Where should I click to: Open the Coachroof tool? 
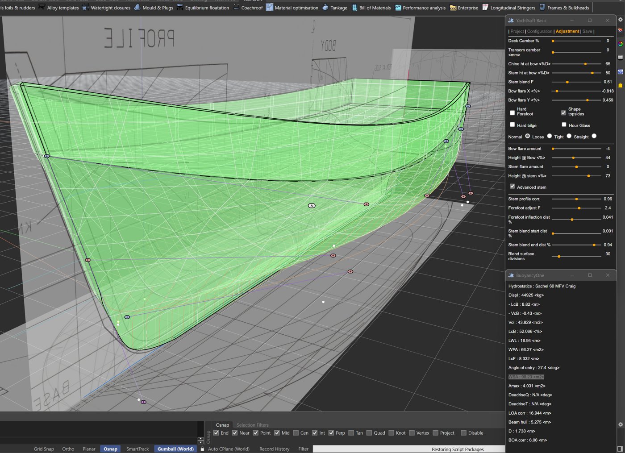(x=248, y=8)
